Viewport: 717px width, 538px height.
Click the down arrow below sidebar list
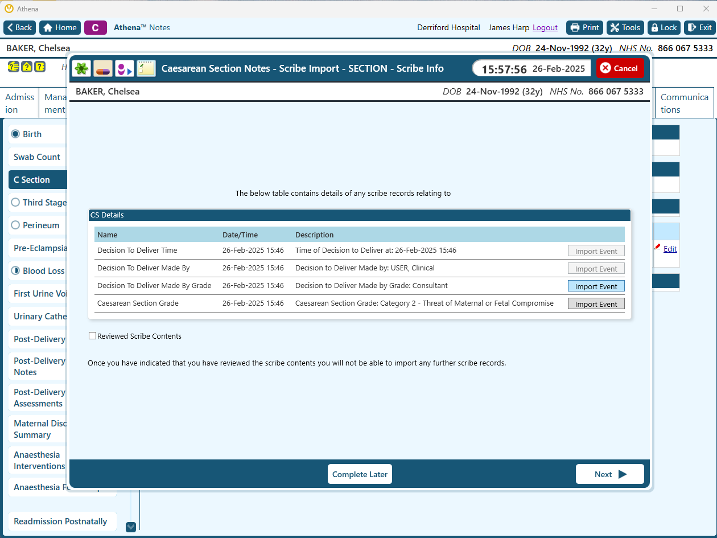pos(131,527)
